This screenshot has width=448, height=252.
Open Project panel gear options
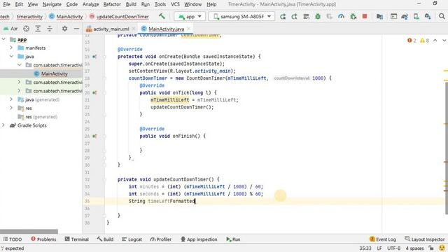pyautogui.click(x=64, y=29)
